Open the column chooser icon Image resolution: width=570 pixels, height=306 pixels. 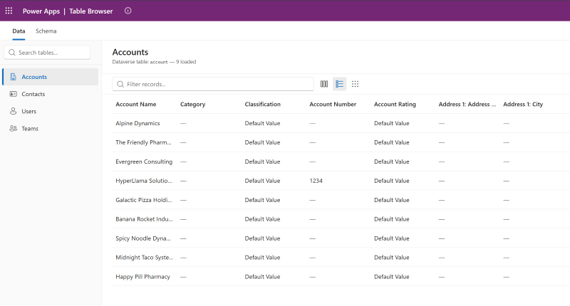324,84
